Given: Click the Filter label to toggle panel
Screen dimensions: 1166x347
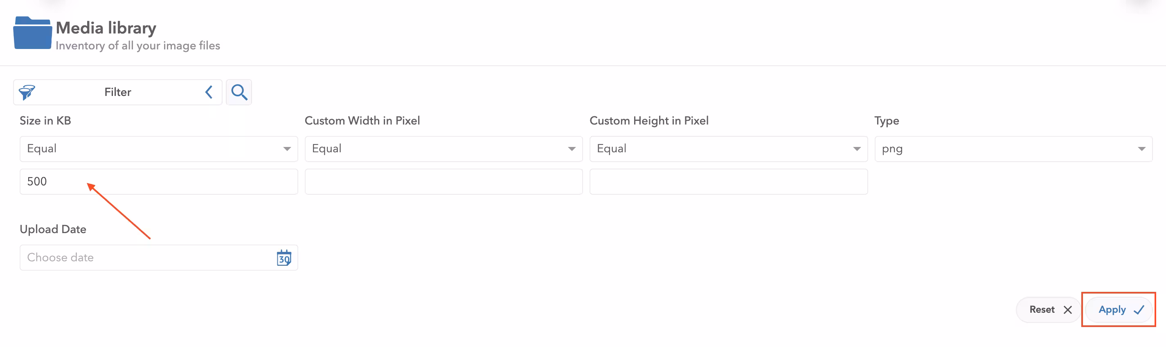Looking at the screenshot, I should [118, 92].
